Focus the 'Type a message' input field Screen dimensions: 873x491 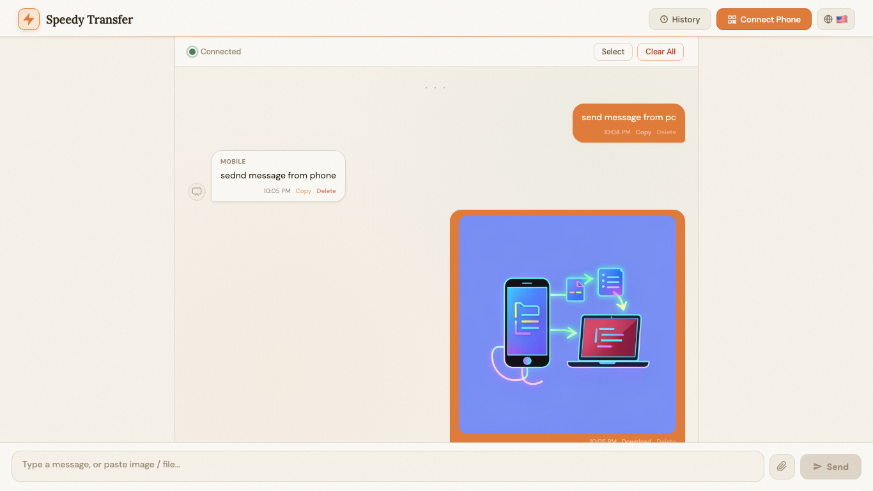388,466
